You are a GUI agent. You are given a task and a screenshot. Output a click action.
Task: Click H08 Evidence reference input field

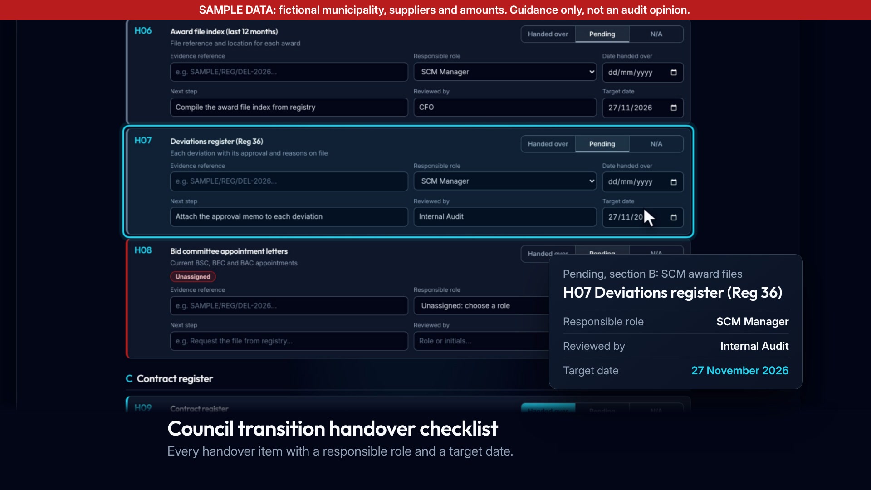289,306
